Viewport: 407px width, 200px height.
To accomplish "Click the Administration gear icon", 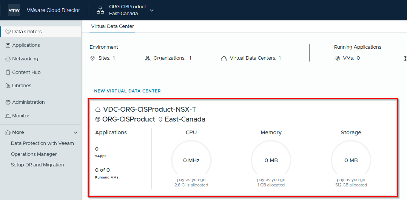I will point(8,102).
